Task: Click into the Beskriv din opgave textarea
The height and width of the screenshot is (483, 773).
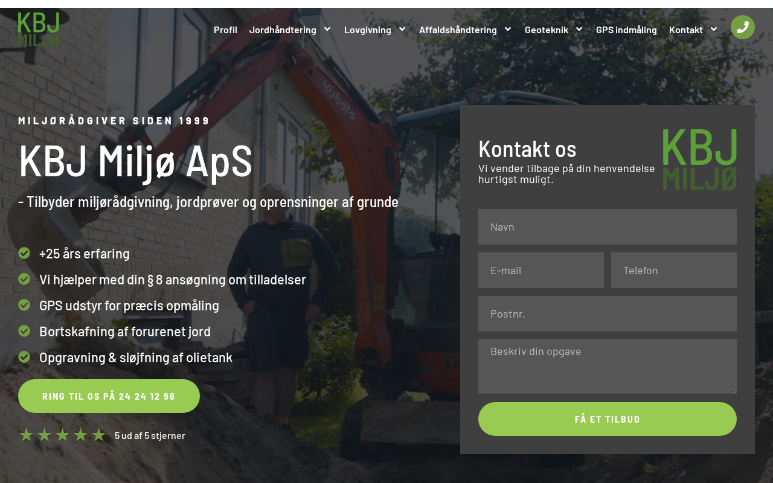Action: click(x=608, y=366)
